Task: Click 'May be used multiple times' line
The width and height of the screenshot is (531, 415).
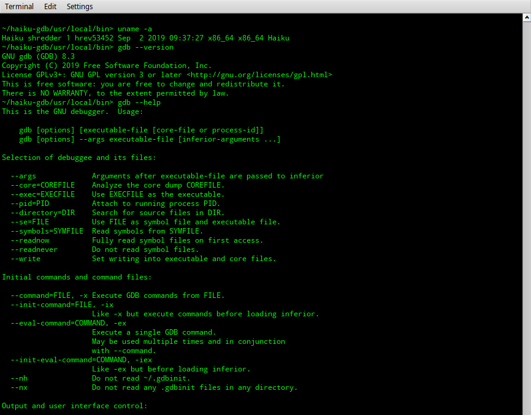Action: [188, 341]
